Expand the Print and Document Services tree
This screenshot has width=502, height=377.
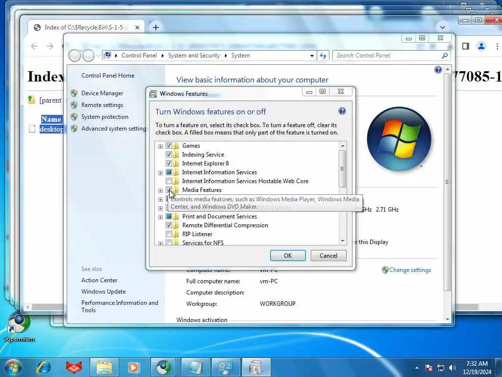pyautogui.click(x=160, y=217)
